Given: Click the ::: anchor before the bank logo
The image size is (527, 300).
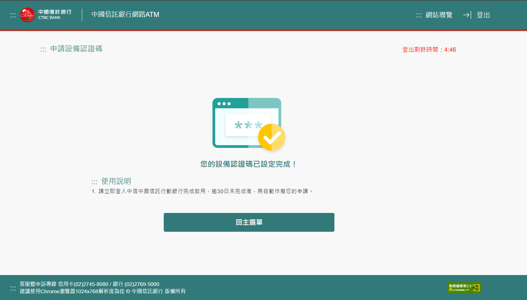Looking at the screenshot, I should (13, 15).
